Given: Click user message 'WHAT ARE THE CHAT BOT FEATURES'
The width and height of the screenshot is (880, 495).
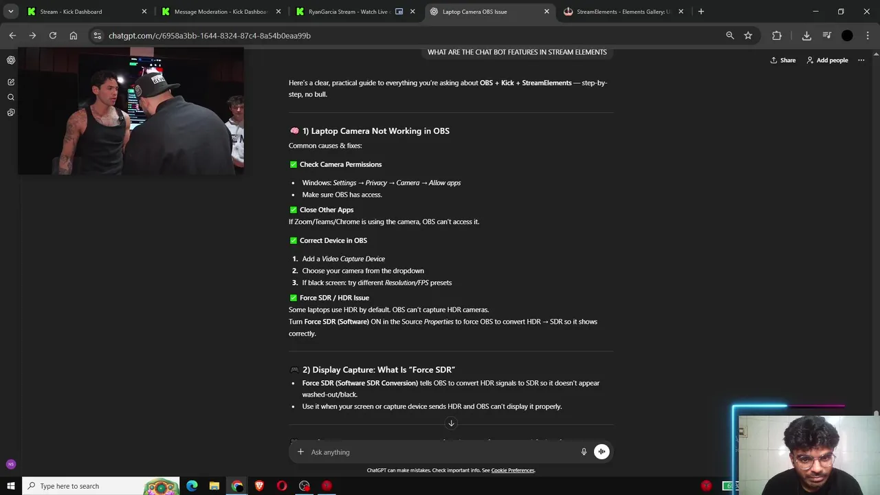Looking at the screenshot, I should 517,52.
